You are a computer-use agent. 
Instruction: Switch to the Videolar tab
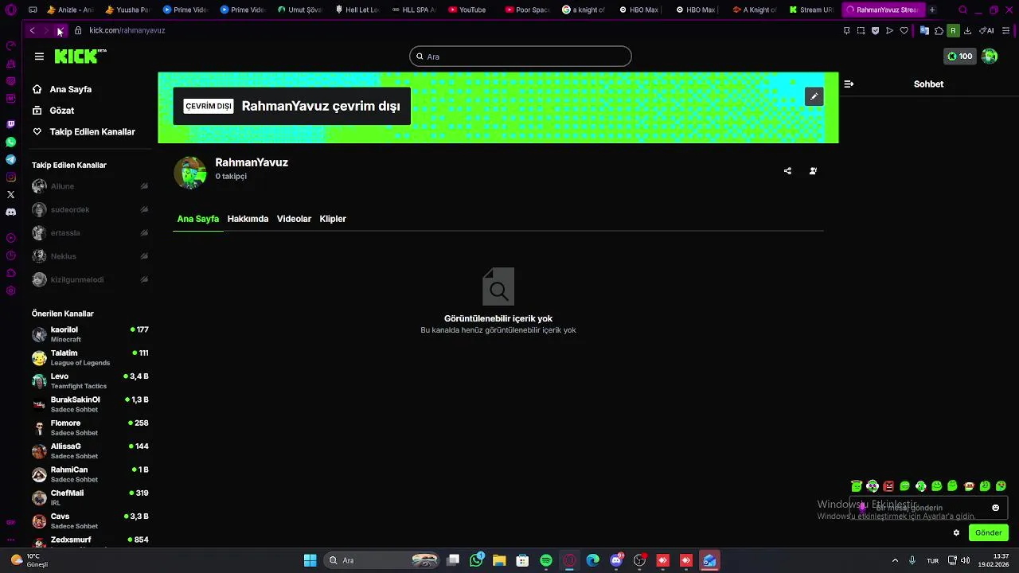click(294, 219)
